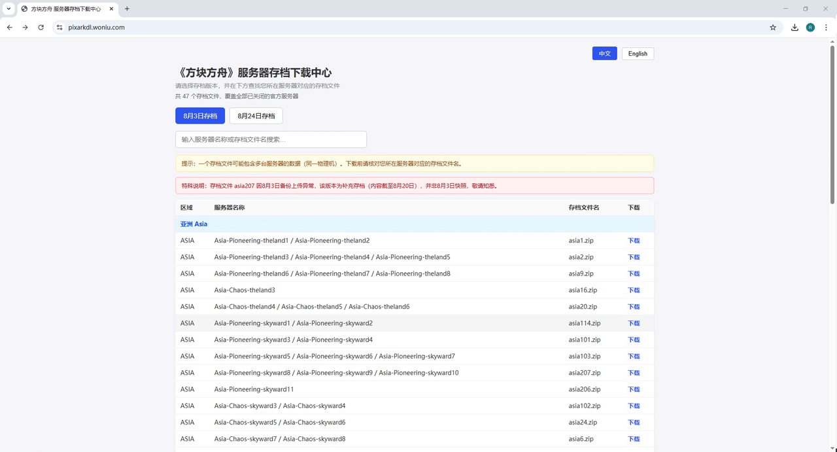This screenshot has width=837, height=452.
Task: Open Chrome's three-dot menu
Action: [827, 27]
